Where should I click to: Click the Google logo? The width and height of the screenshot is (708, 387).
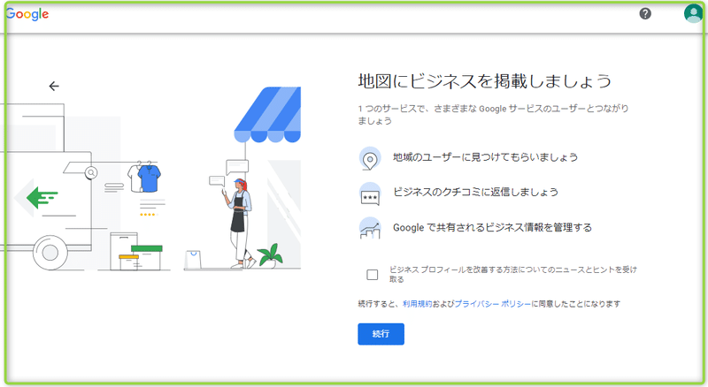(x=27, y=14)
